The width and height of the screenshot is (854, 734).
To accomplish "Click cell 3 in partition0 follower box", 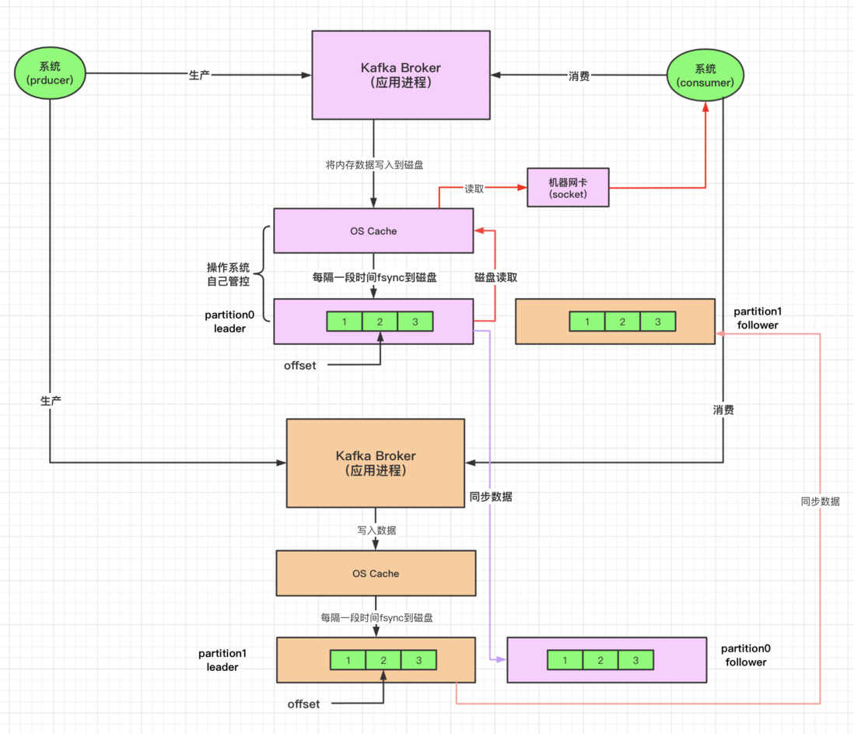I will point(635,660).
